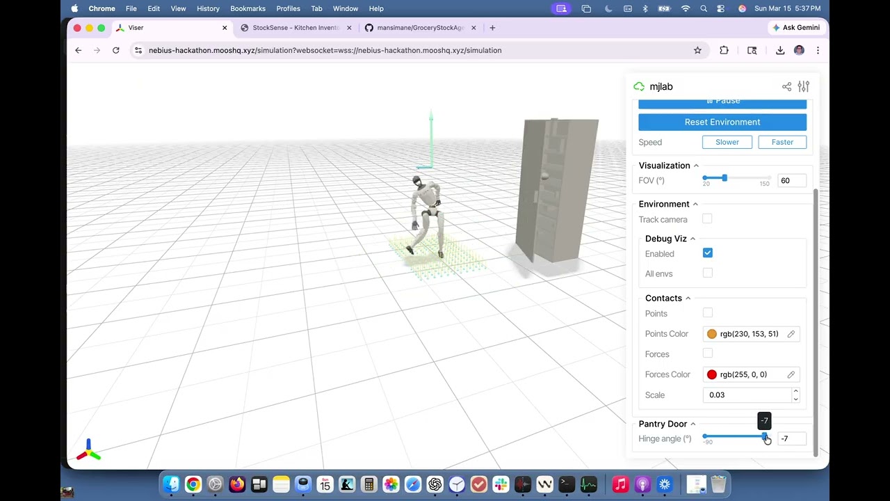
Task: Click the Reset Environment button
Action: pos(722,122)
